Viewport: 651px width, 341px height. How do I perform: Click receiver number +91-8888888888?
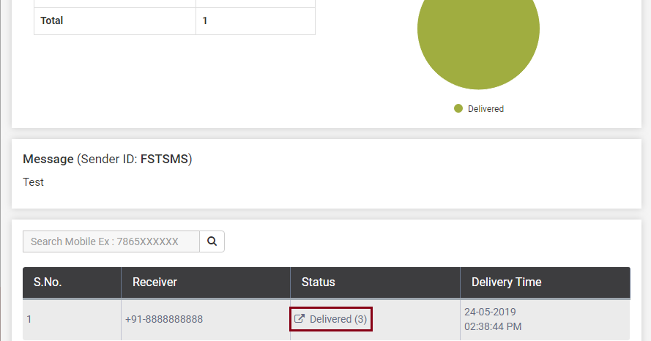click(x=164, y=319)
